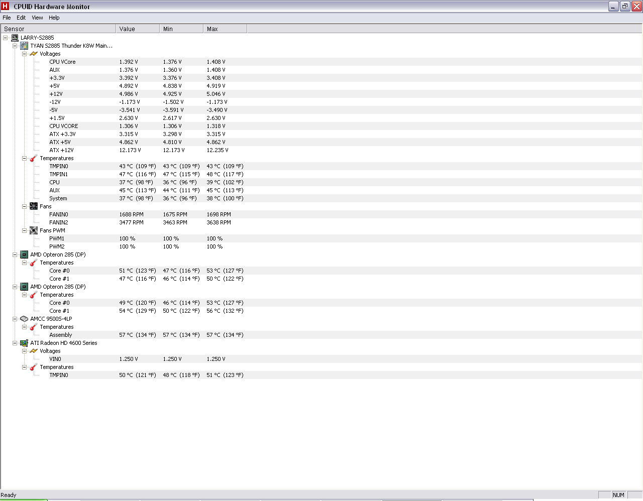Select the System temperature row
This screenshot has height=501, width=643.
(x=321, y=198)
